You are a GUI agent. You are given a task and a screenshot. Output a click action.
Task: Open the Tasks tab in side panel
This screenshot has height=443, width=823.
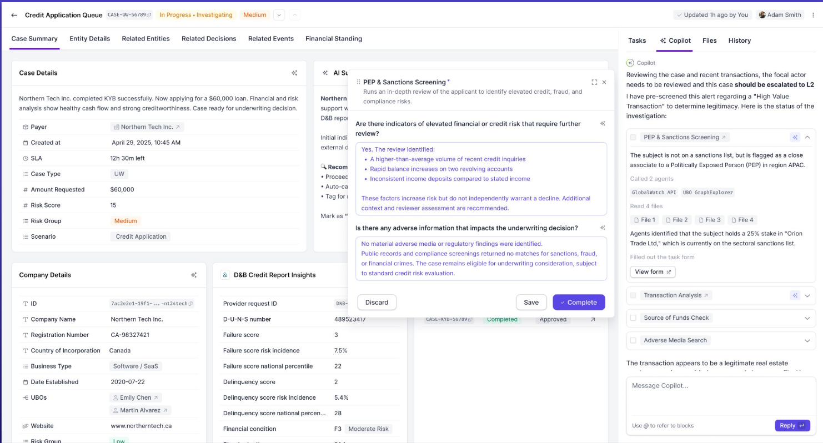(x=637, y=41)
